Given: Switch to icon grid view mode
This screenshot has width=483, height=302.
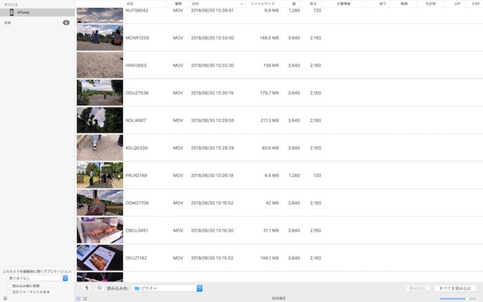Looking at the screenshot, I should pos(85,299).
